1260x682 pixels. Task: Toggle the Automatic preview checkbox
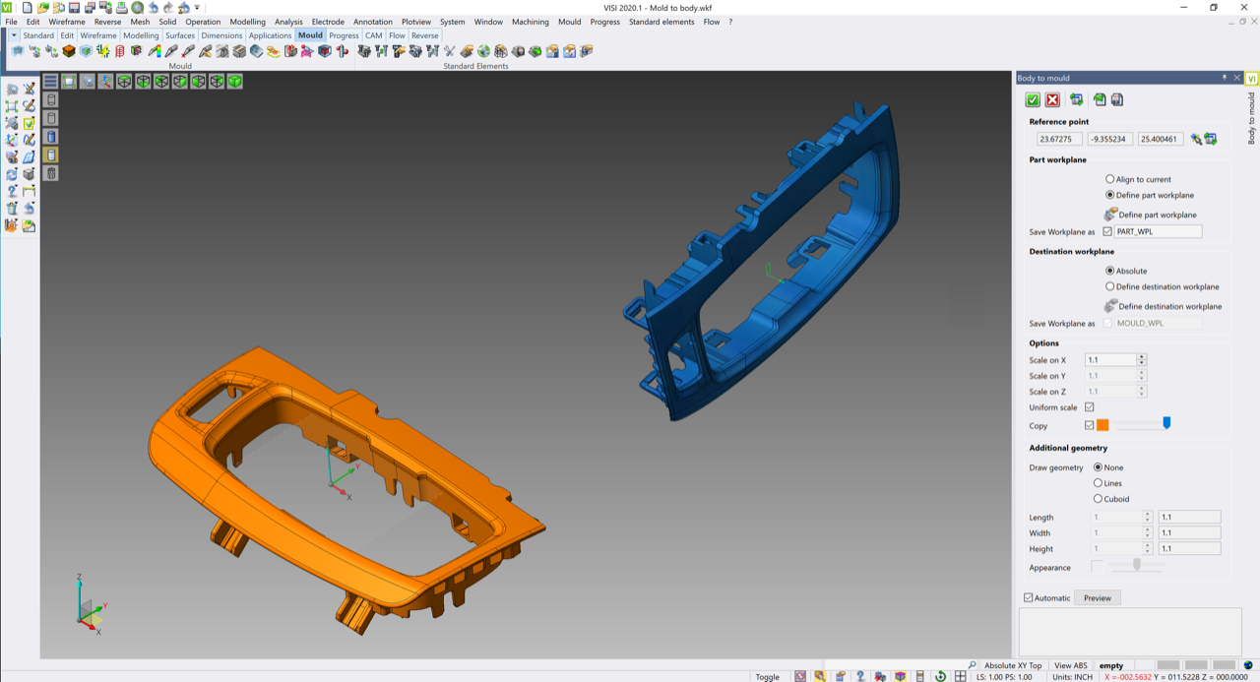point(1029,598)
